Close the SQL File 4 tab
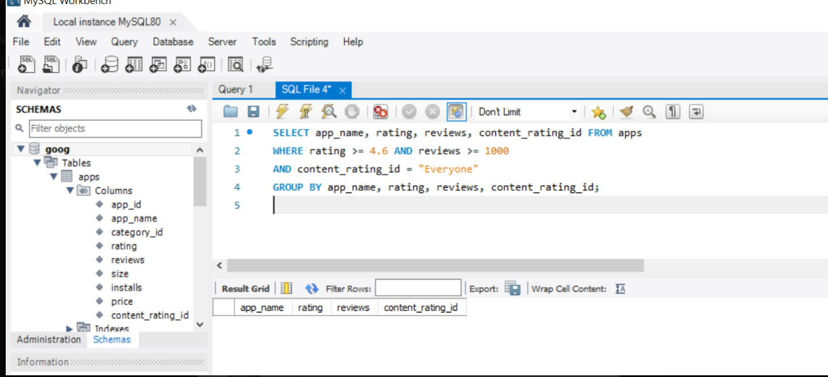 [x=343, y=90]
